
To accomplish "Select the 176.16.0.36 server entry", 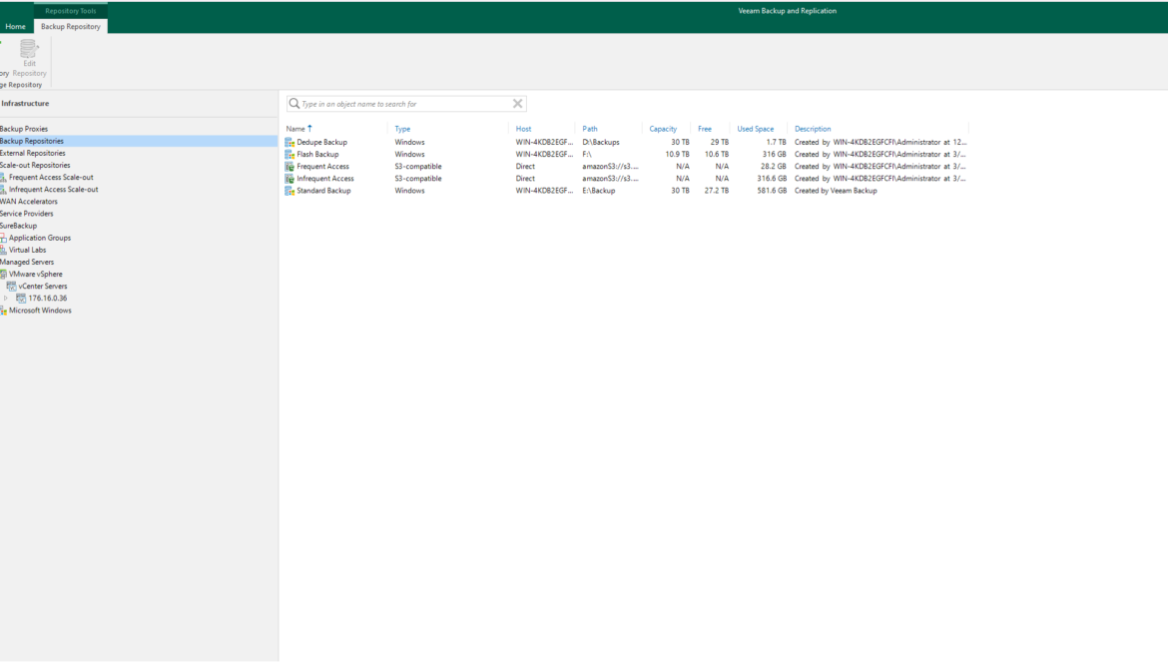I will coord(48,298).
